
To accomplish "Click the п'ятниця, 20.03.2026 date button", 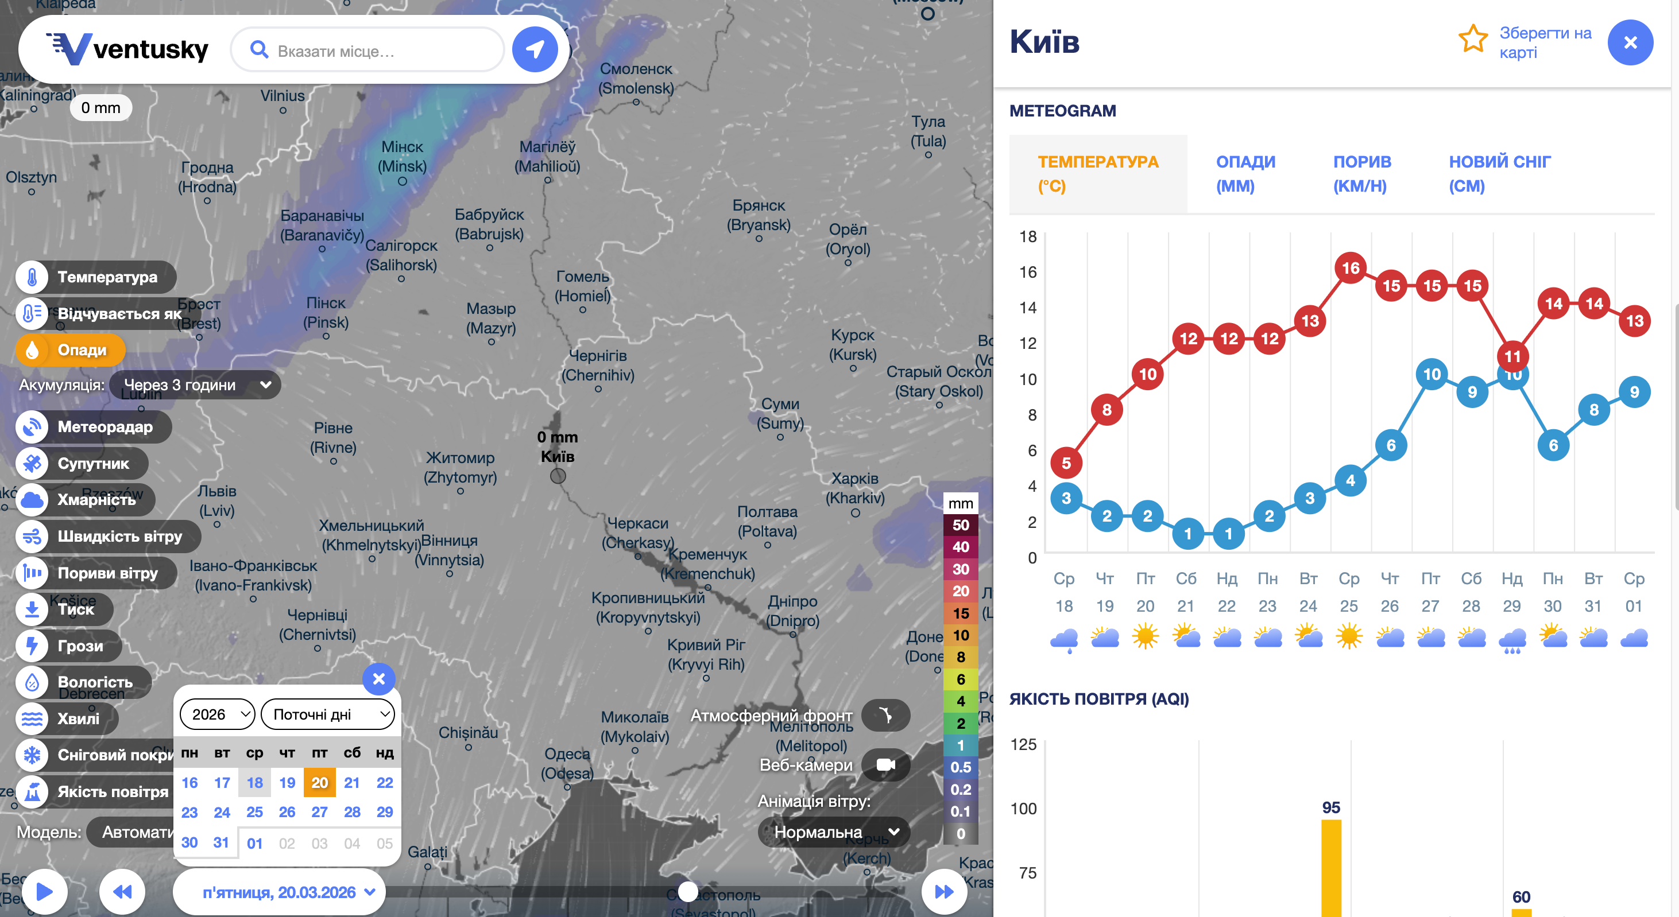I will pyautogui.click(x=280, y=892).
